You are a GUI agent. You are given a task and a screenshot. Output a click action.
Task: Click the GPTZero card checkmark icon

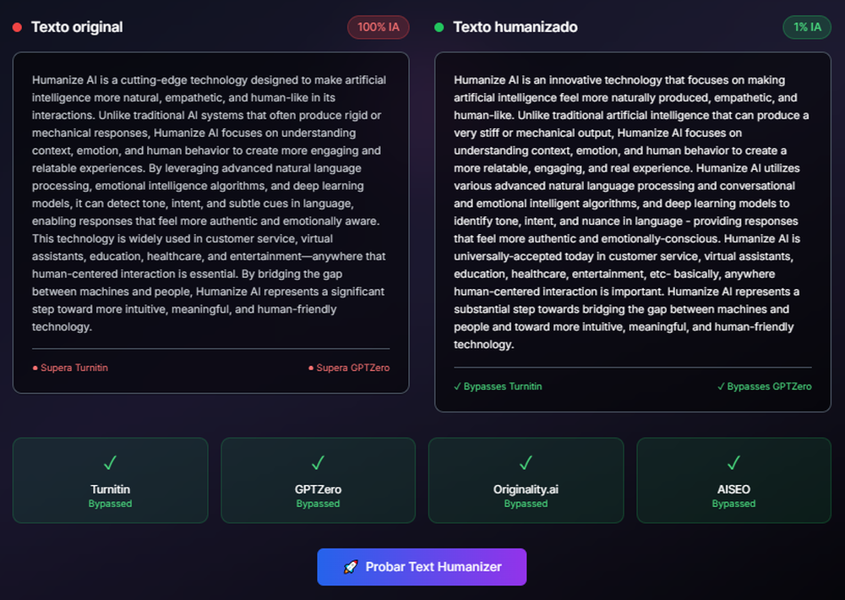(x=318, y=463)
